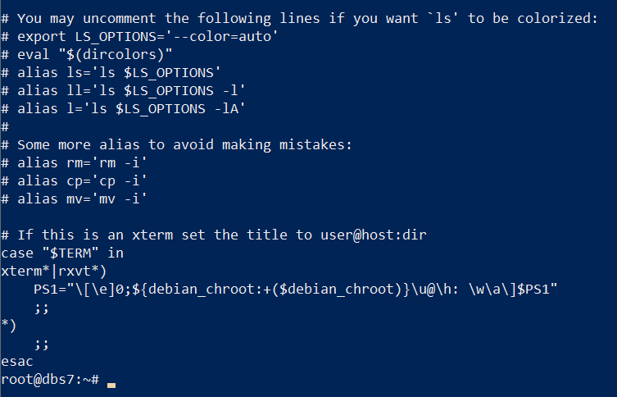
Task: Click the alias ll='ls $LS_OPTIONS -l' line
Action: click(x=123, y=90)
